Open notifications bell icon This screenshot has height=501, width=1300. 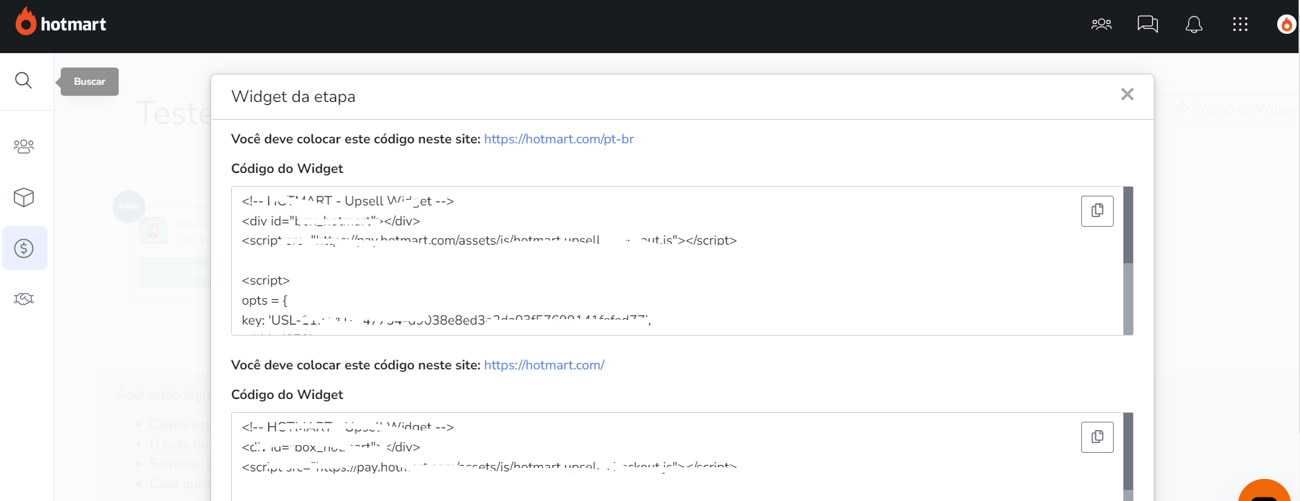1194,25
